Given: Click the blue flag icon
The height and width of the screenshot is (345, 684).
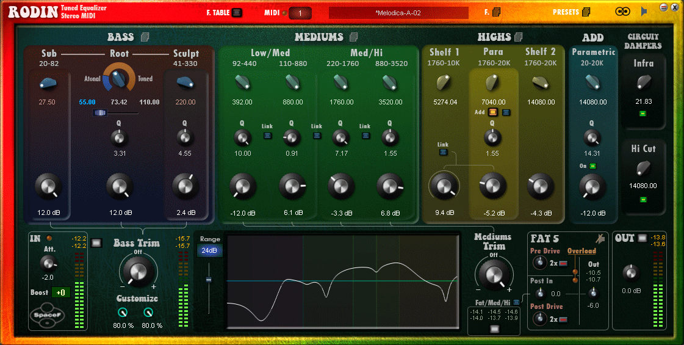Looking at the screenshot, I should (644, 12).
